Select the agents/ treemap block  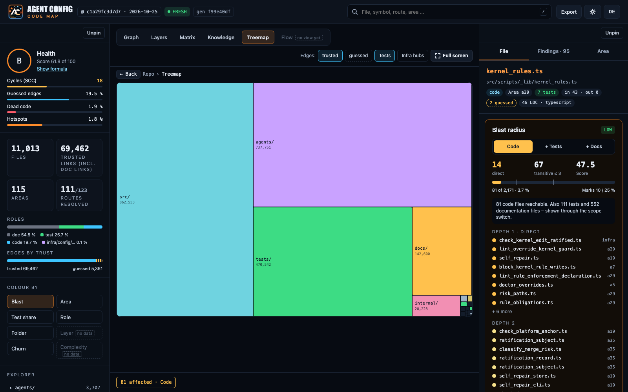(362, 145)
